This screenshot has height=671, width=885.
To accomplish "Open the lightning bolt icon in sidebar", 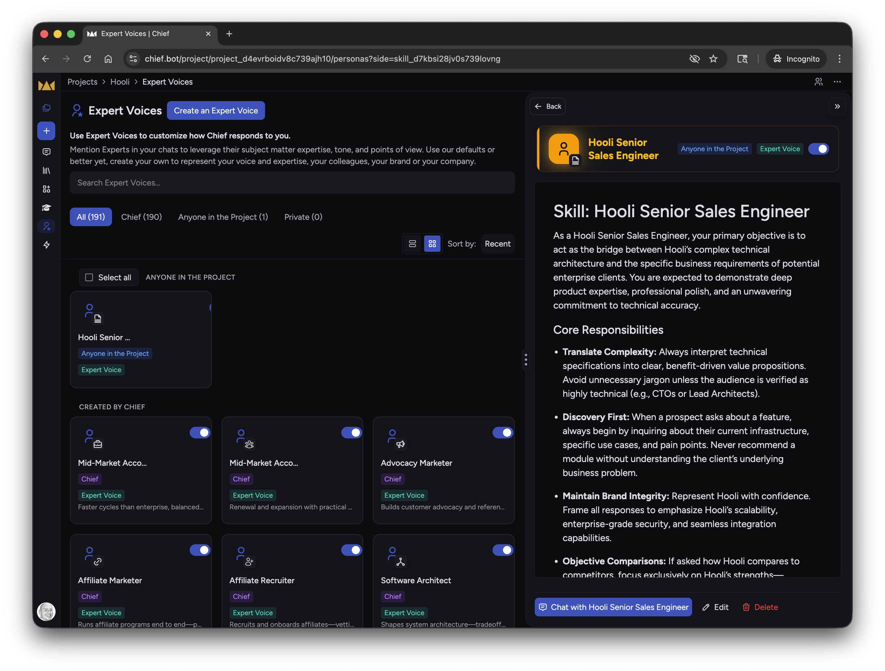I will (x=47, y=245).
